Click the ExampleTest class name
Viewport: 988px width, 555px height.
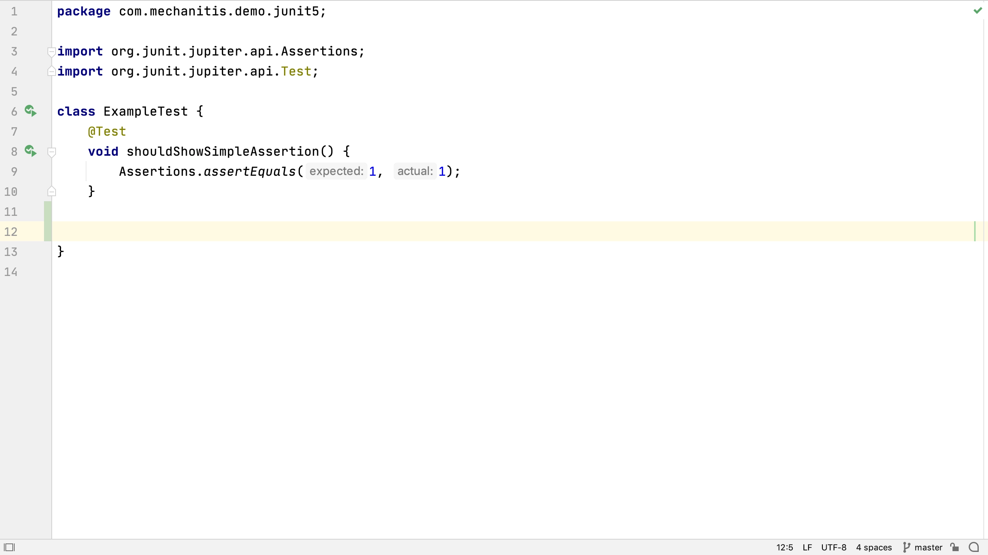tap(145, 111)
